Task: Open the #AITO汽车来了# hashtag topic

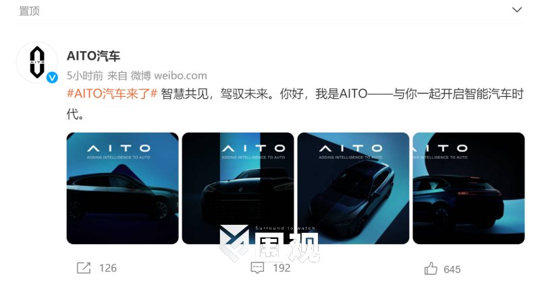Action: [x=112, y=94]
